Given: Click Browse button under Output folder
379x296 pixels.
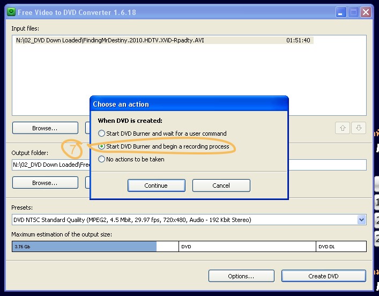Looking at the screenshot, I should pos(45,182).
